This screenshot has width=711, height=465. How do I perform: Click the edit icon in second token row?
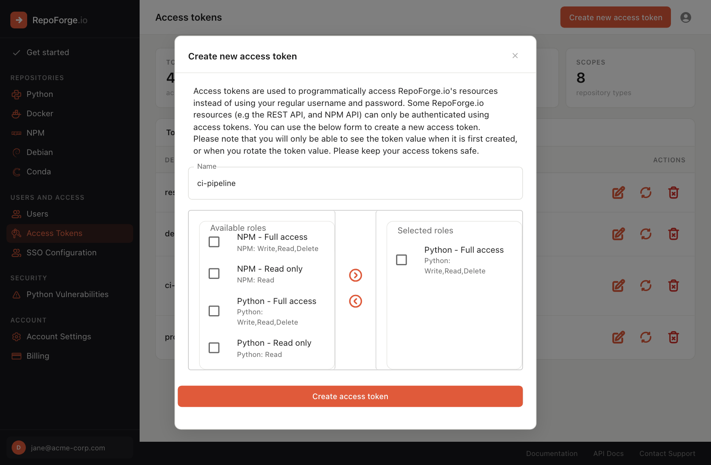tap(618, 234)
